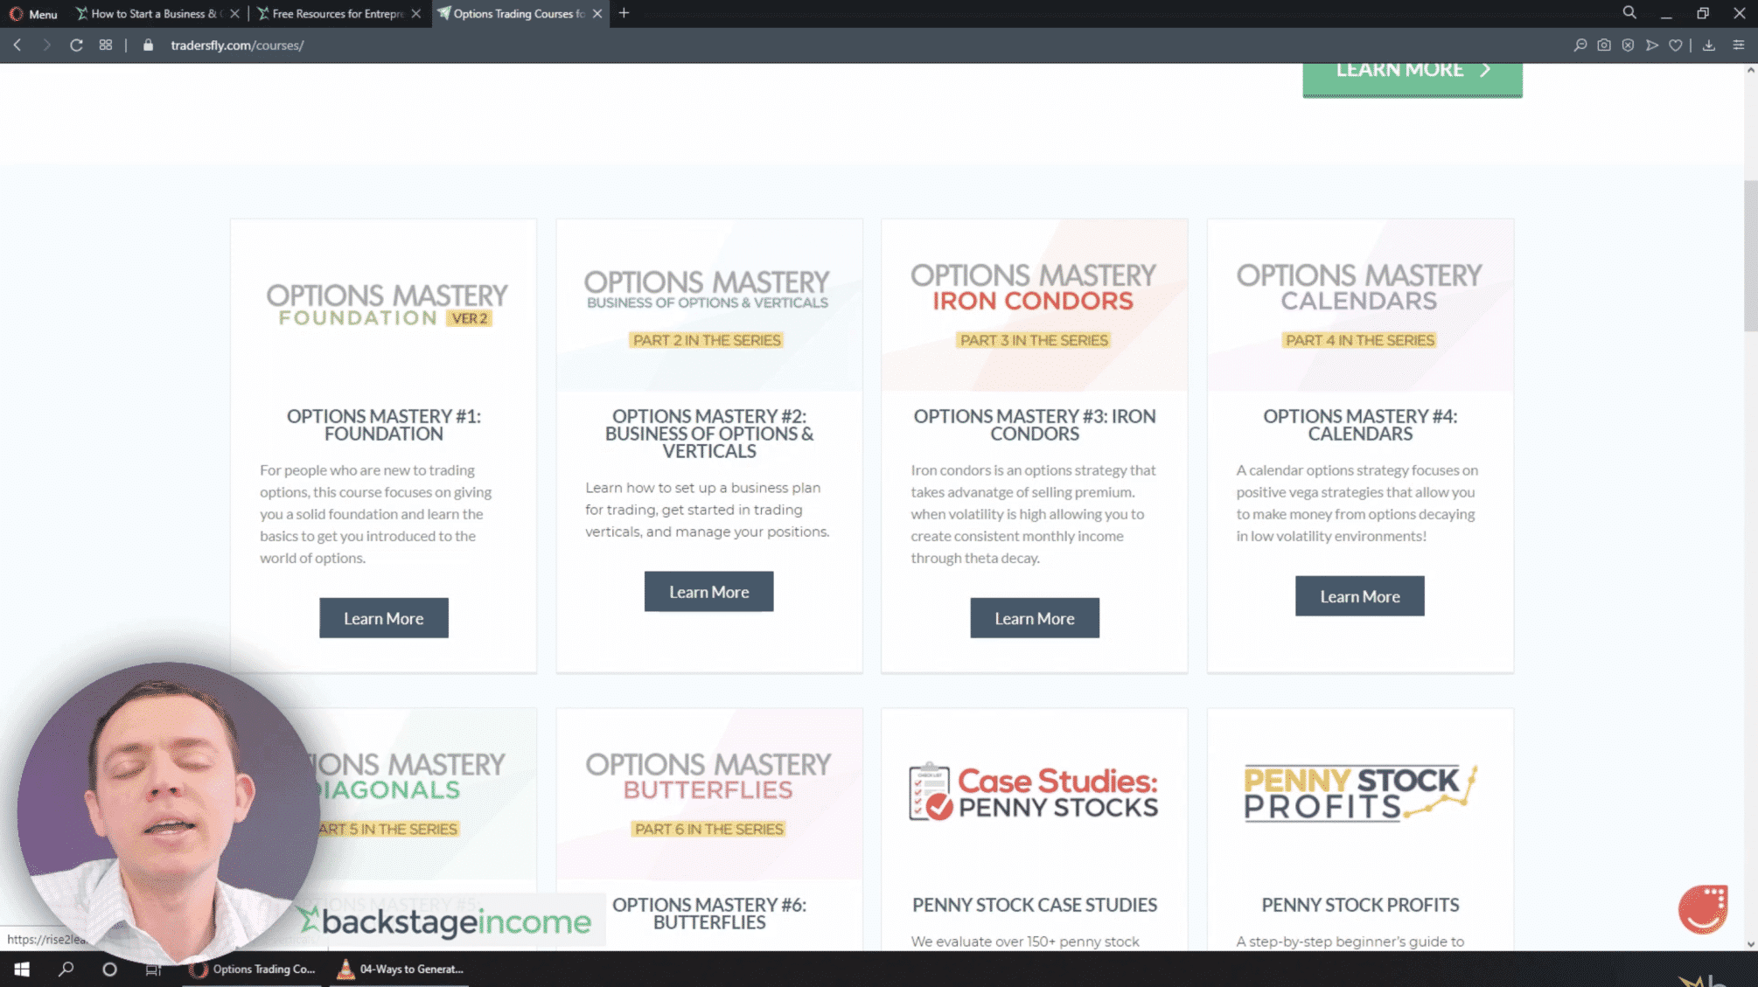1758x987 pixels.
Task: Click the padlock site security icon
Action: click(x=148, y=45)
